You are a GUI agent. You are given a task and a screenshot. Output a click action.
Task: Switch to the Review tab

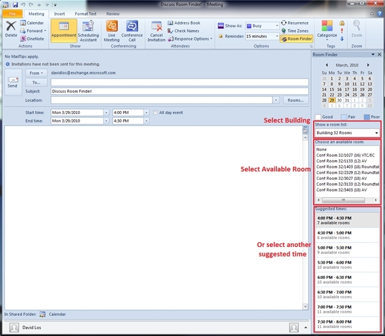[x=113, y=14]
